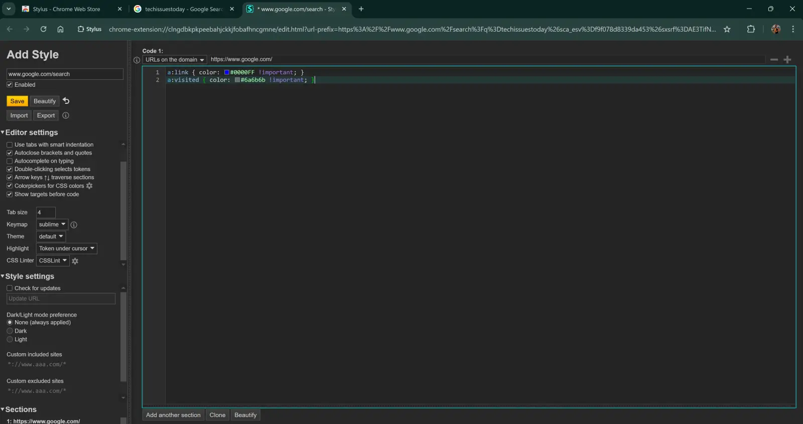Open a new browser tab

(361, 9)
